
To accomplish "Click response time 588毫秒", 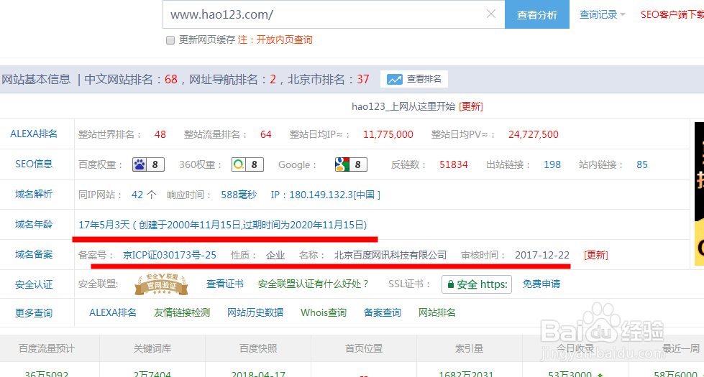I will [x=239, y=195].
